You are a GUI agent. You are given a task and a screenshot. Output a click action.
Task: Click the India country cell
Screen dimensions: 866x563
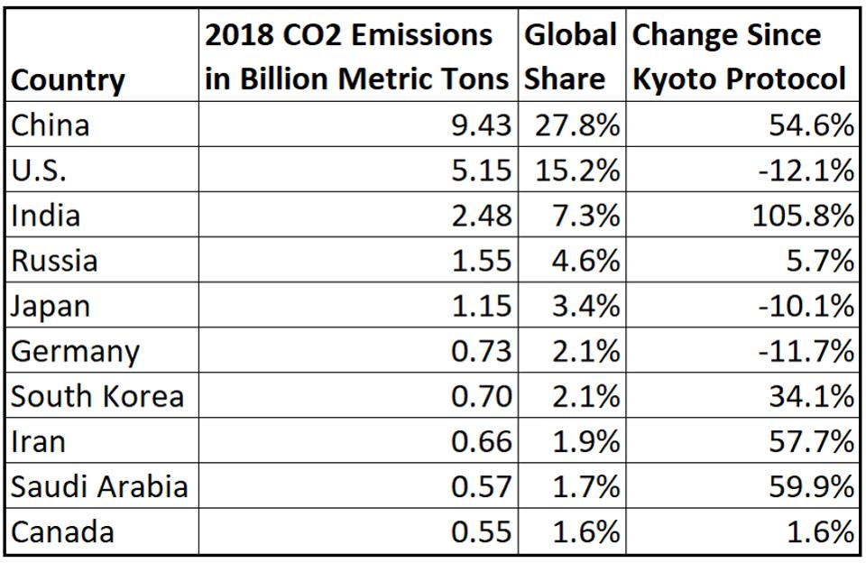coord(46,215)
